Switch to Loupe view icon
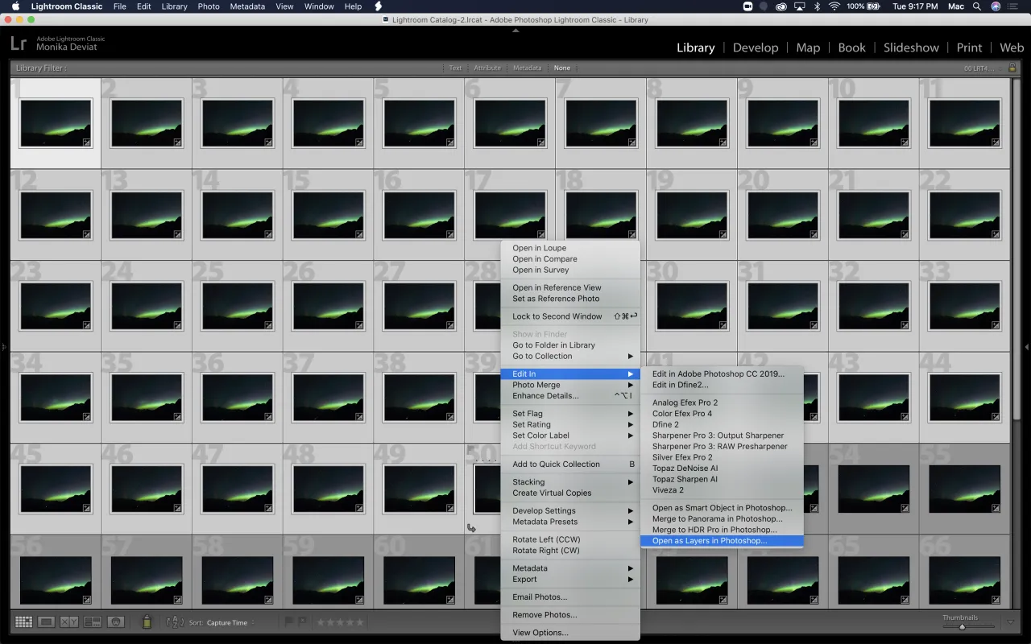 [47, 621]
